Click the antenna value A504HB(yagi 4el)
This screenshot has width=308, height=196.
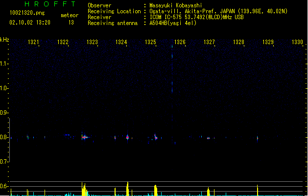(x=173, y=23)
